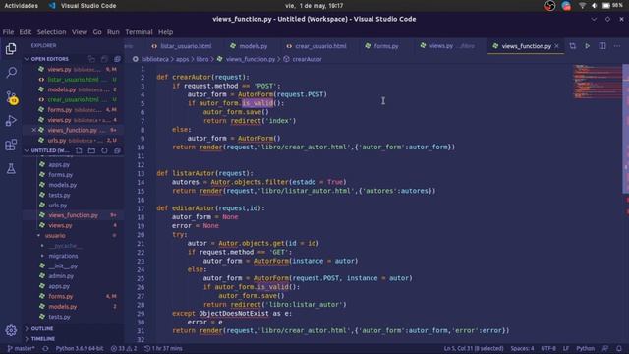629x354 pixels.
Task: Click the master branch status item
Action: pos(21,348)
